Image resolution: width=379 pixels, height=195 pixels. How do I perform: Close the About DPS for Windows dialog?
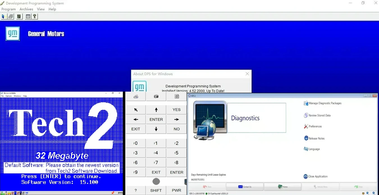pyautogui.click(x=247, y=74)
